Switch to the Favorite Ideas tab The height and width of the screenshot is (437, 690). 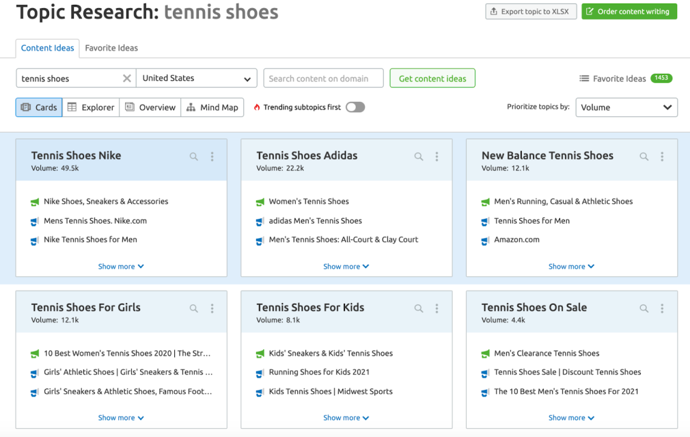pos(111,48)
